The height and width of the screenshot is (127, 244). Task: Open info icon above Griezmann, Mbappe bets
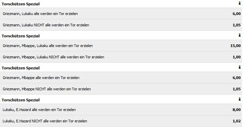239,67
